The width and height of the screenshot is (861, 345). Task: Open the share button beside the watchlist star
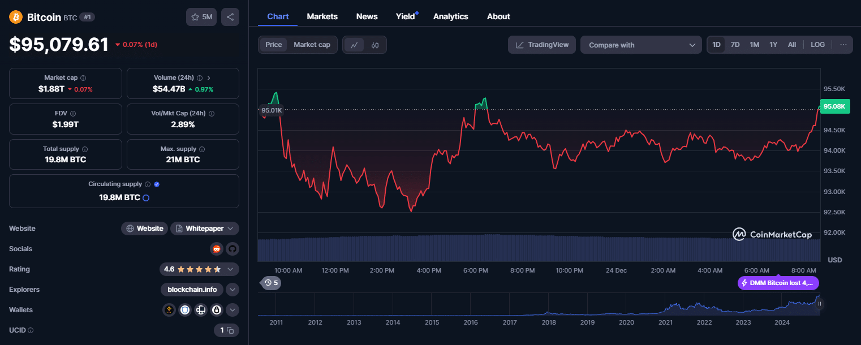(x=230, y=17)
